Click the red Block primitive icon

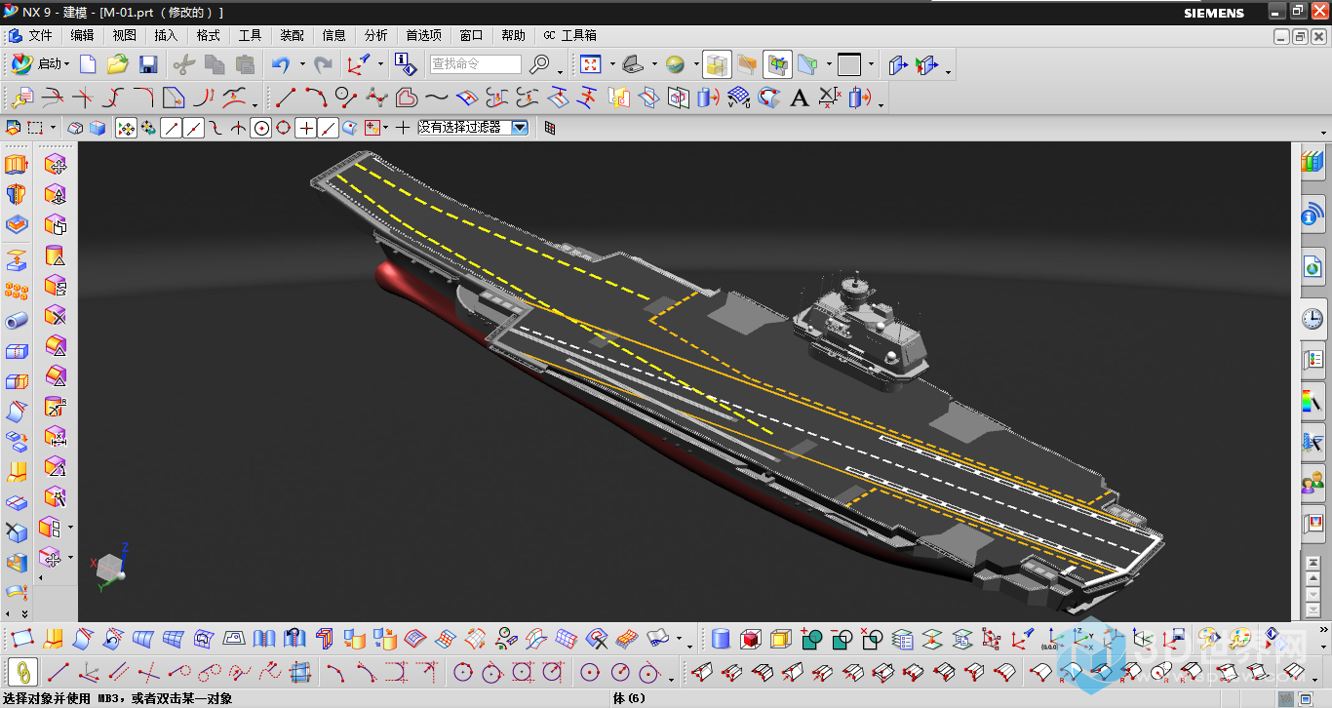point(750,640)
